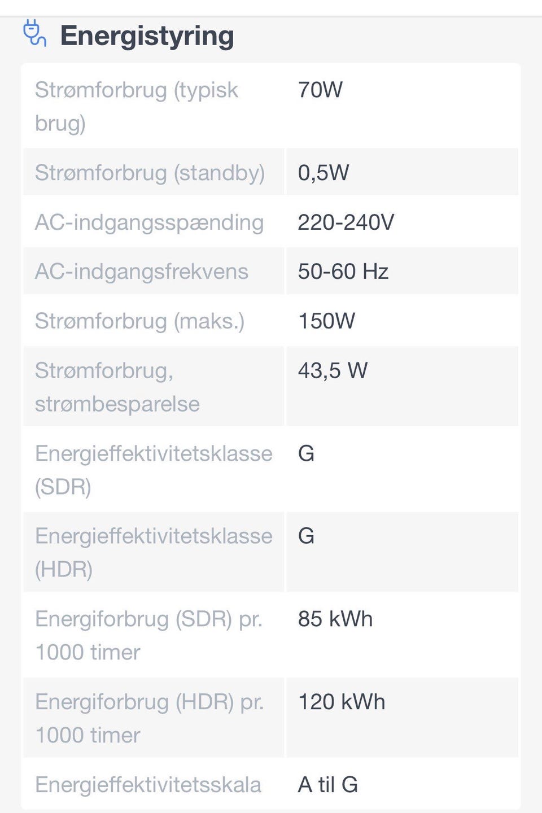Viewport: 542px width, 813px height.
Task: Select the Strømforbrug (typisk brug) label
Action: [136, 106]
